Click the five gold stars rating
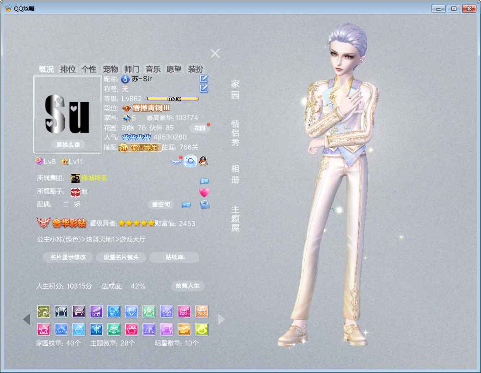 click(x=136, y=223)
